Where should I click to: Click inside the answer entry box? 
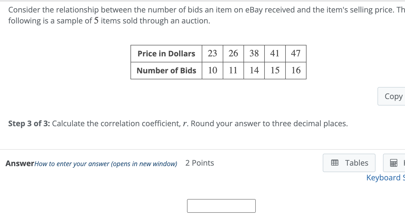[x=221, y=206]
